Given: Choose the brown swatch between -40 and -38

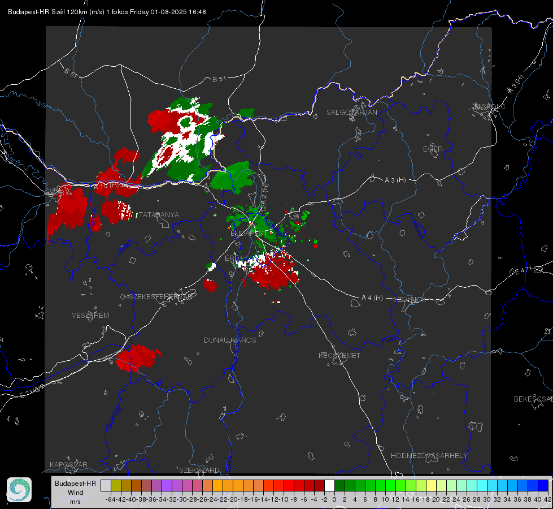Looking at the screenshot, I should pos(136,486).
